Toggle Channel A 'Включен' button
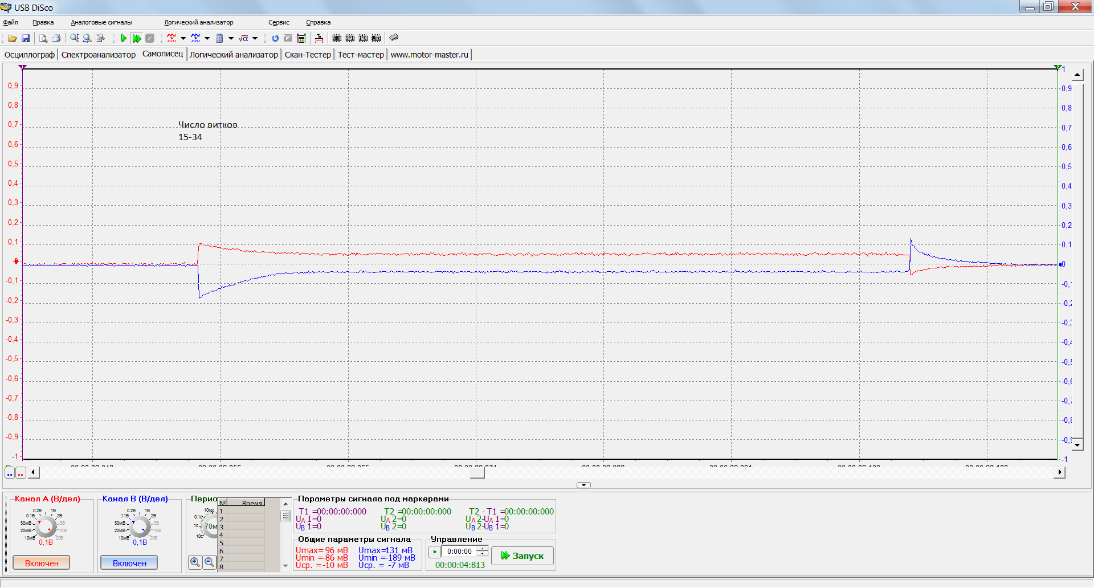 coord(42,563)
